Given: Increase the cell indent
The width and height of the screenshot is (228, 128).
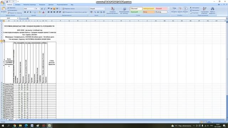Looking at the screenshot, I should (x=60, y=12).
